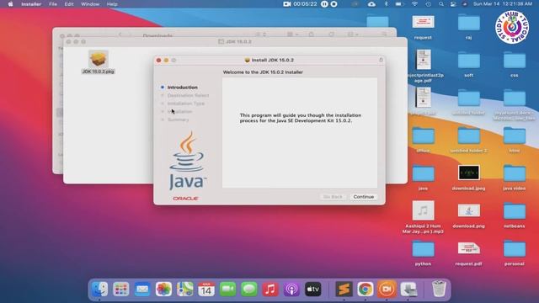Screen dimensions: 539x303
Task: Open the Installer menu
Action: click(31, 4)
